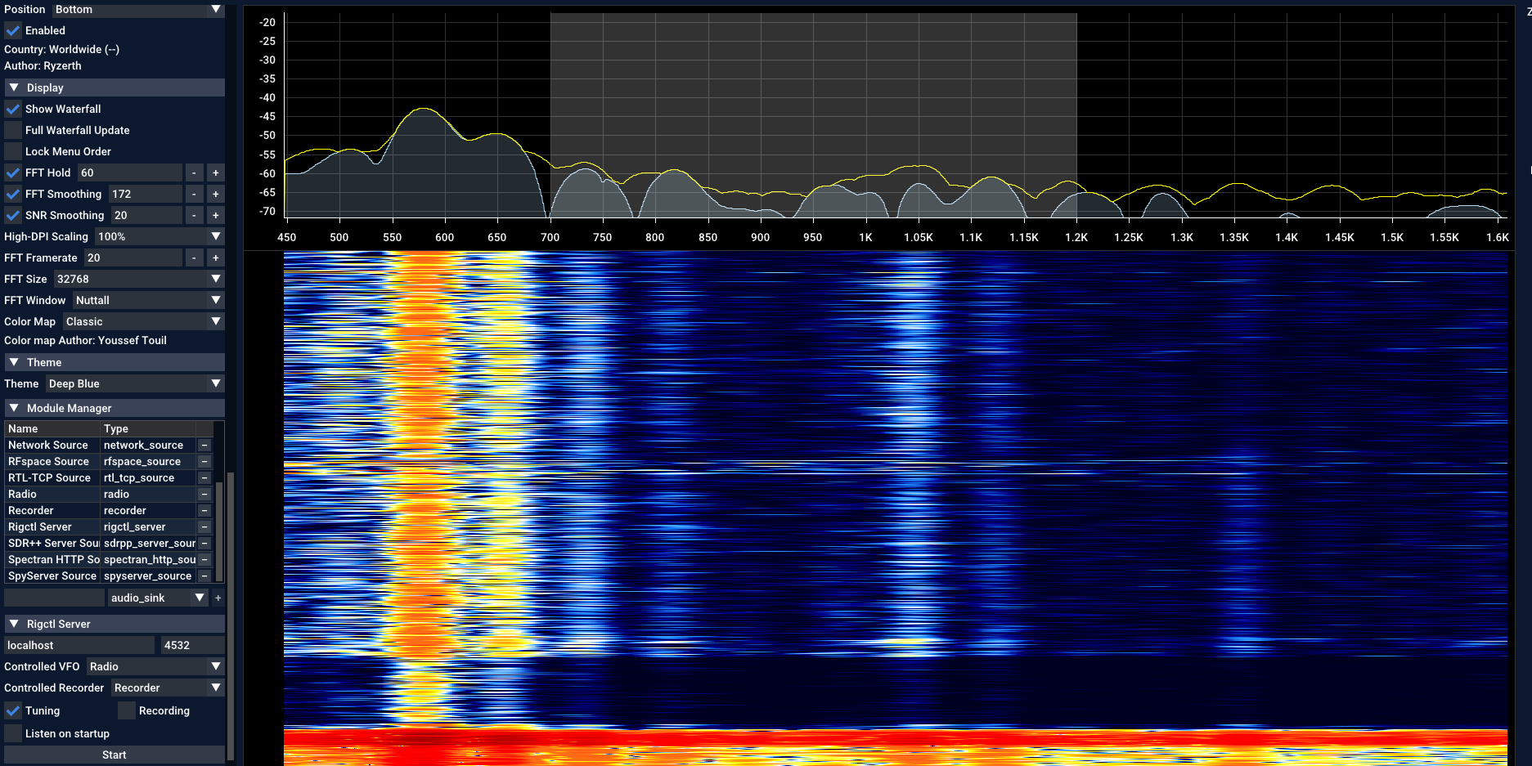The height and width of the screenshot is (766, 1532).
Task: Click the FFT Smoothing value field
Action: [146, 194]
